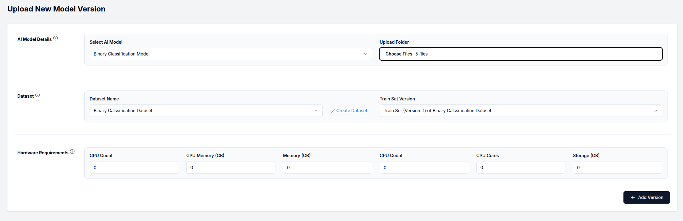Image resolution: width=683 pixels, height=221 pixels.
Task: Click the 'Train Set Version' label
Action: 397,99
